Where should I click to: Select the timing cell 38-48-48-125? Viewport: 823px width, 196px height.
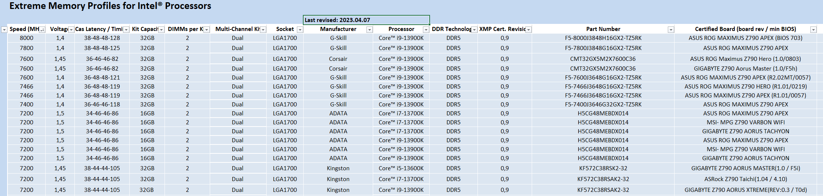(x=102, y=48)
